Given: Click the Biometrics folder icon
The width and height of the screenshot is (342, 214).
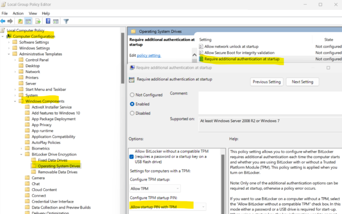Looking at the screenshot, I should 27,148.
